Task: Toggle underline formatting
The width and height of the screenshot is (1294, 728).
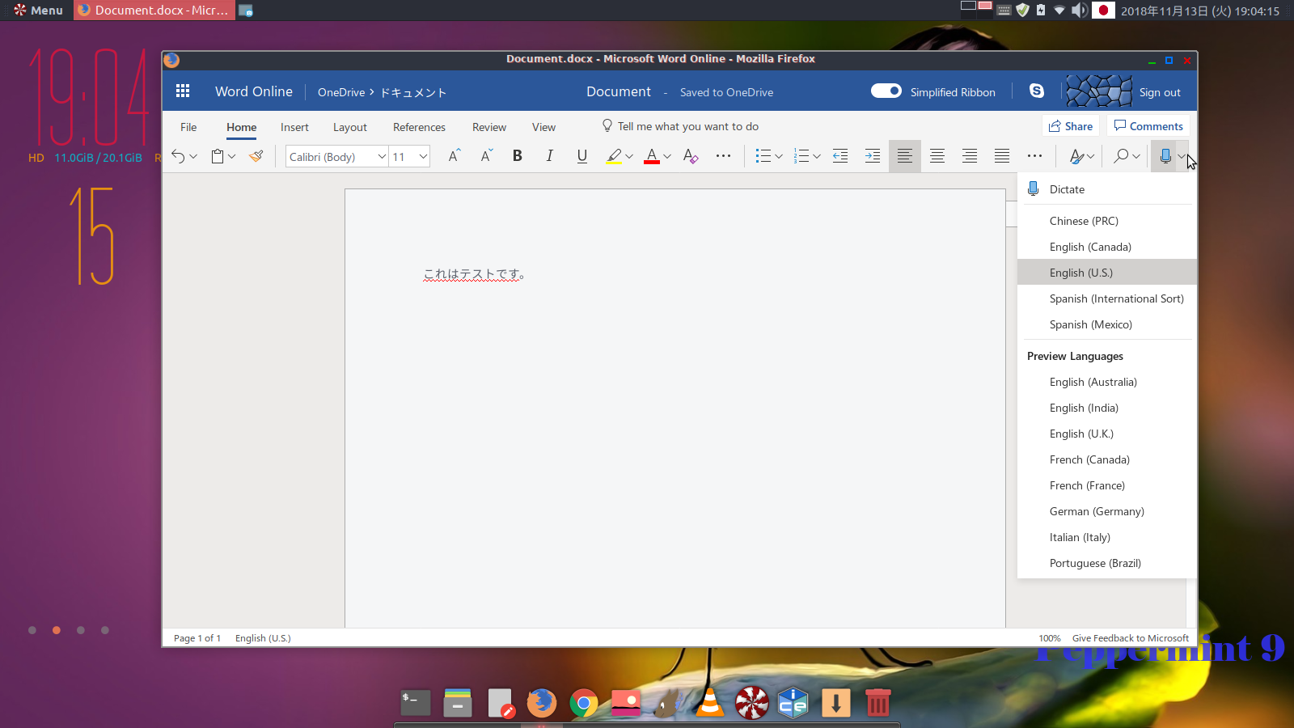Action: pyautogui.click(x=582, y=156)
